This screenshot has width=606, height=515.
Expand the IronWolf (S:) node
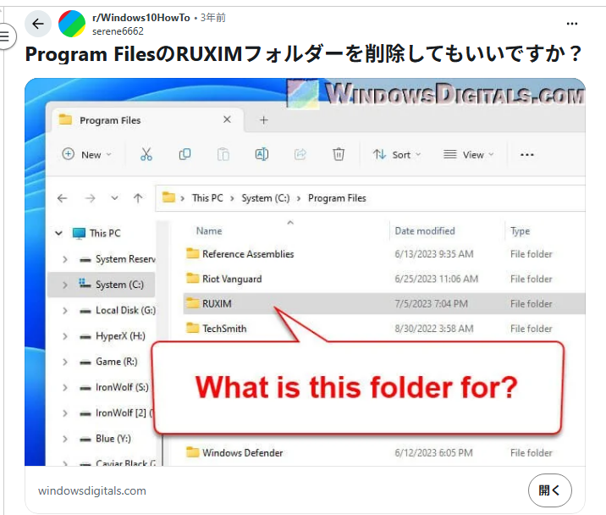pyautogui.click(x=65, y=387)
